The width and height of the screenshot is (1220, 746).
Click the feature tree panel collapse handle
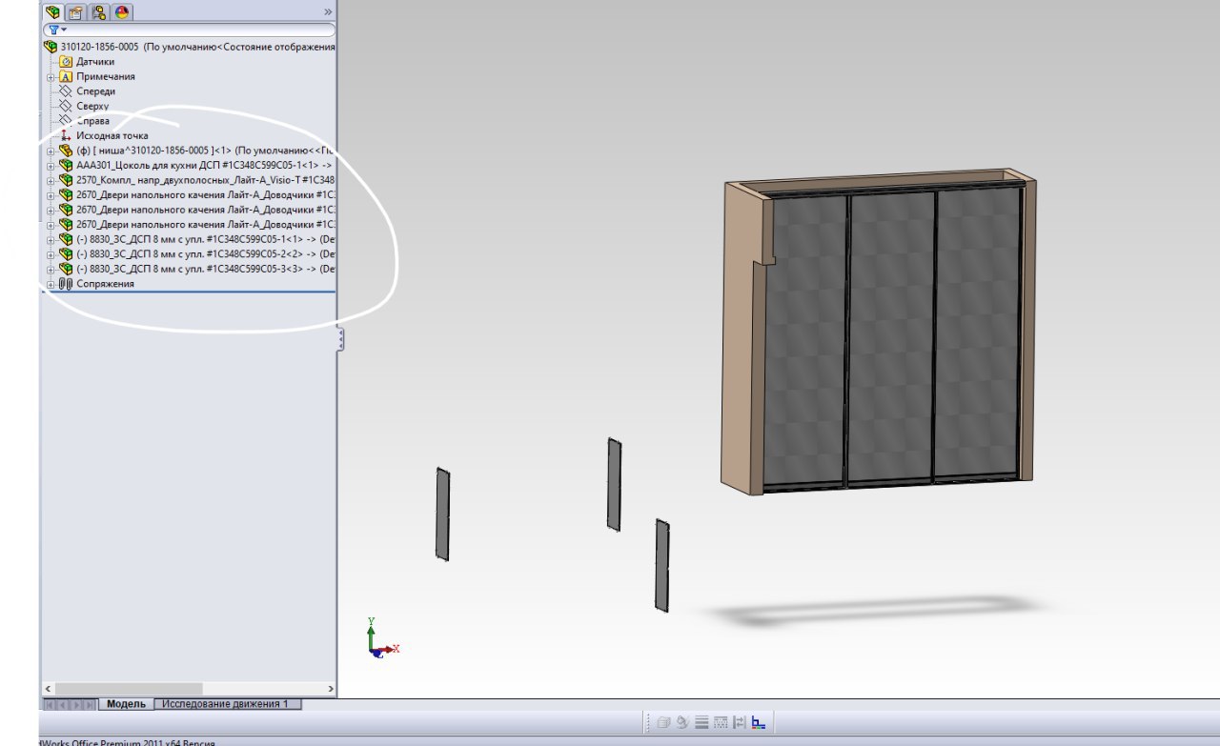coord(340,339)
